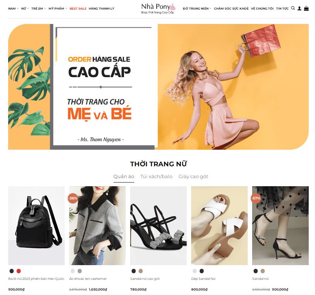Go to HÀNG THANH LÝ page
315x295 pixels.
101,8
